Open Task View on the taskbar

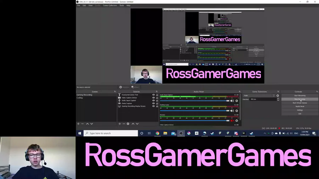[149, 133]
